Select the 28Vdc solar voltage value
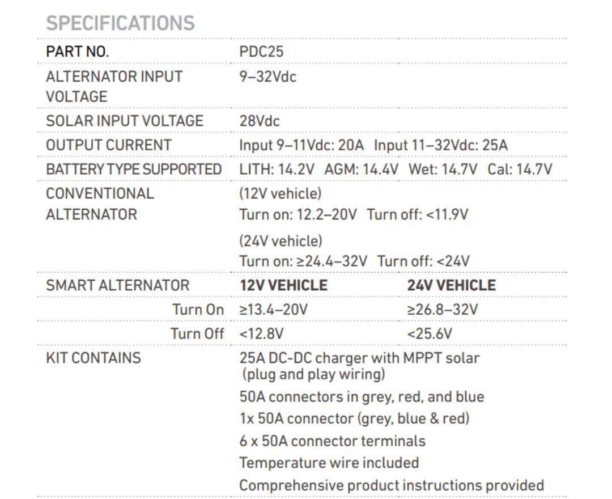612x499 pixels. click(260, 120)
